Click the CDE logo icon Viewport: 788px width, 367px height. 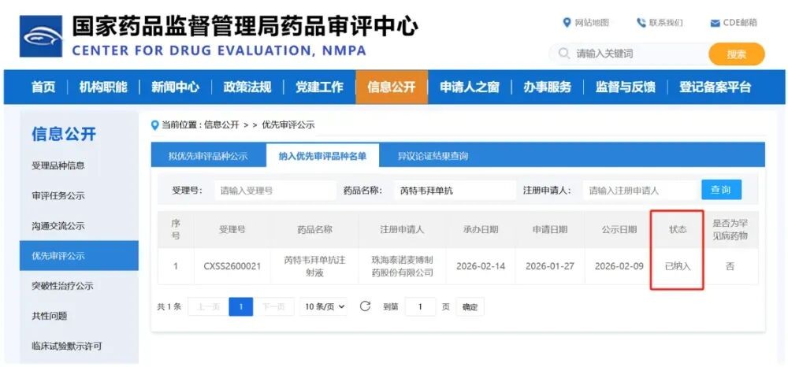[40, 35]
